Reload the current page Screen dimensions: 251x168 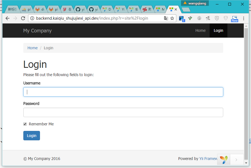click(x=23, y=18)
